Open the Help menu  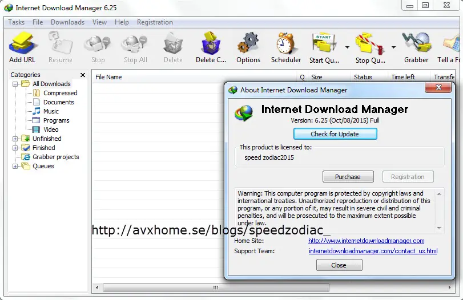click(x=122, y=22)
